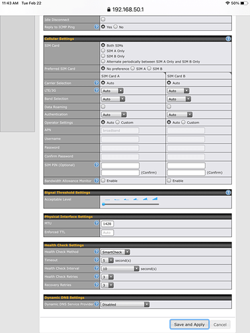Open Cellular Settings help icon

228,39
